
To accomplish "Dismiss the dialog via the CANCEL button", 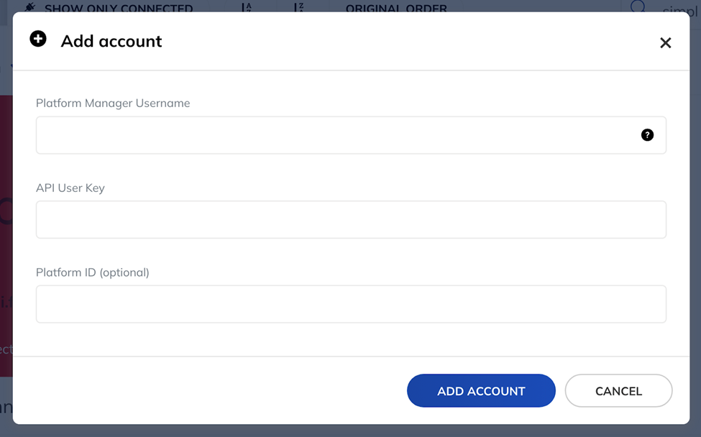I will (618, 390).
